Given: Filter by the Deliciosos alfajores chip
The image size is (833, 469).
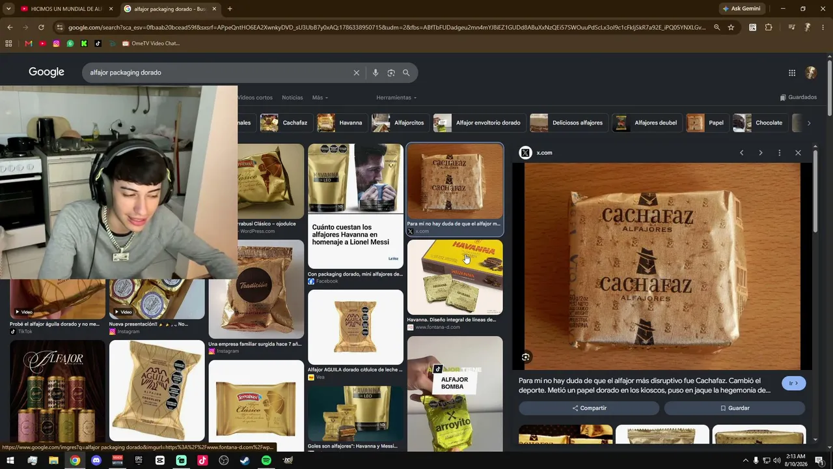Looking at the screenshot, I should 568,123.
